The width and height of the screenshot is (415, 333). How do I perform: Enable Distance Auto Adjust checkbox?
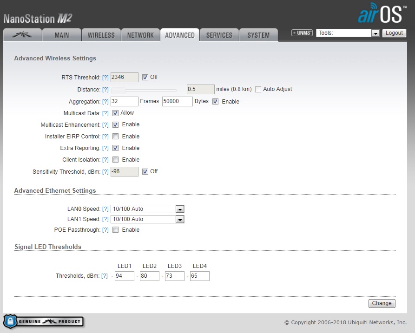(x=258, y=89)
